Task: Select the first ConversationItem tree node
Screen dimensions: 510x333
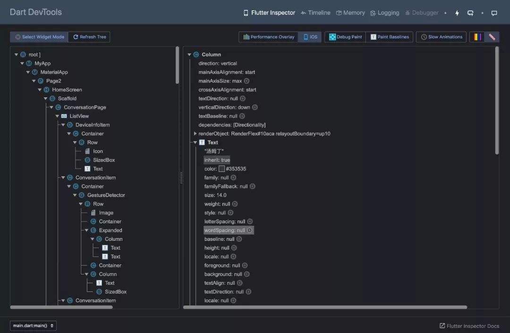Action: pyautogui.click(x=95, y=178)
